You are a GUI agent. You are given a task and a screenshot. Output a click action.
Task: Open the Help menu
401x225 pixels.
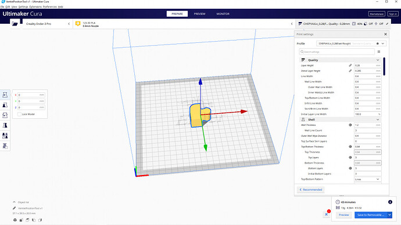60,7
